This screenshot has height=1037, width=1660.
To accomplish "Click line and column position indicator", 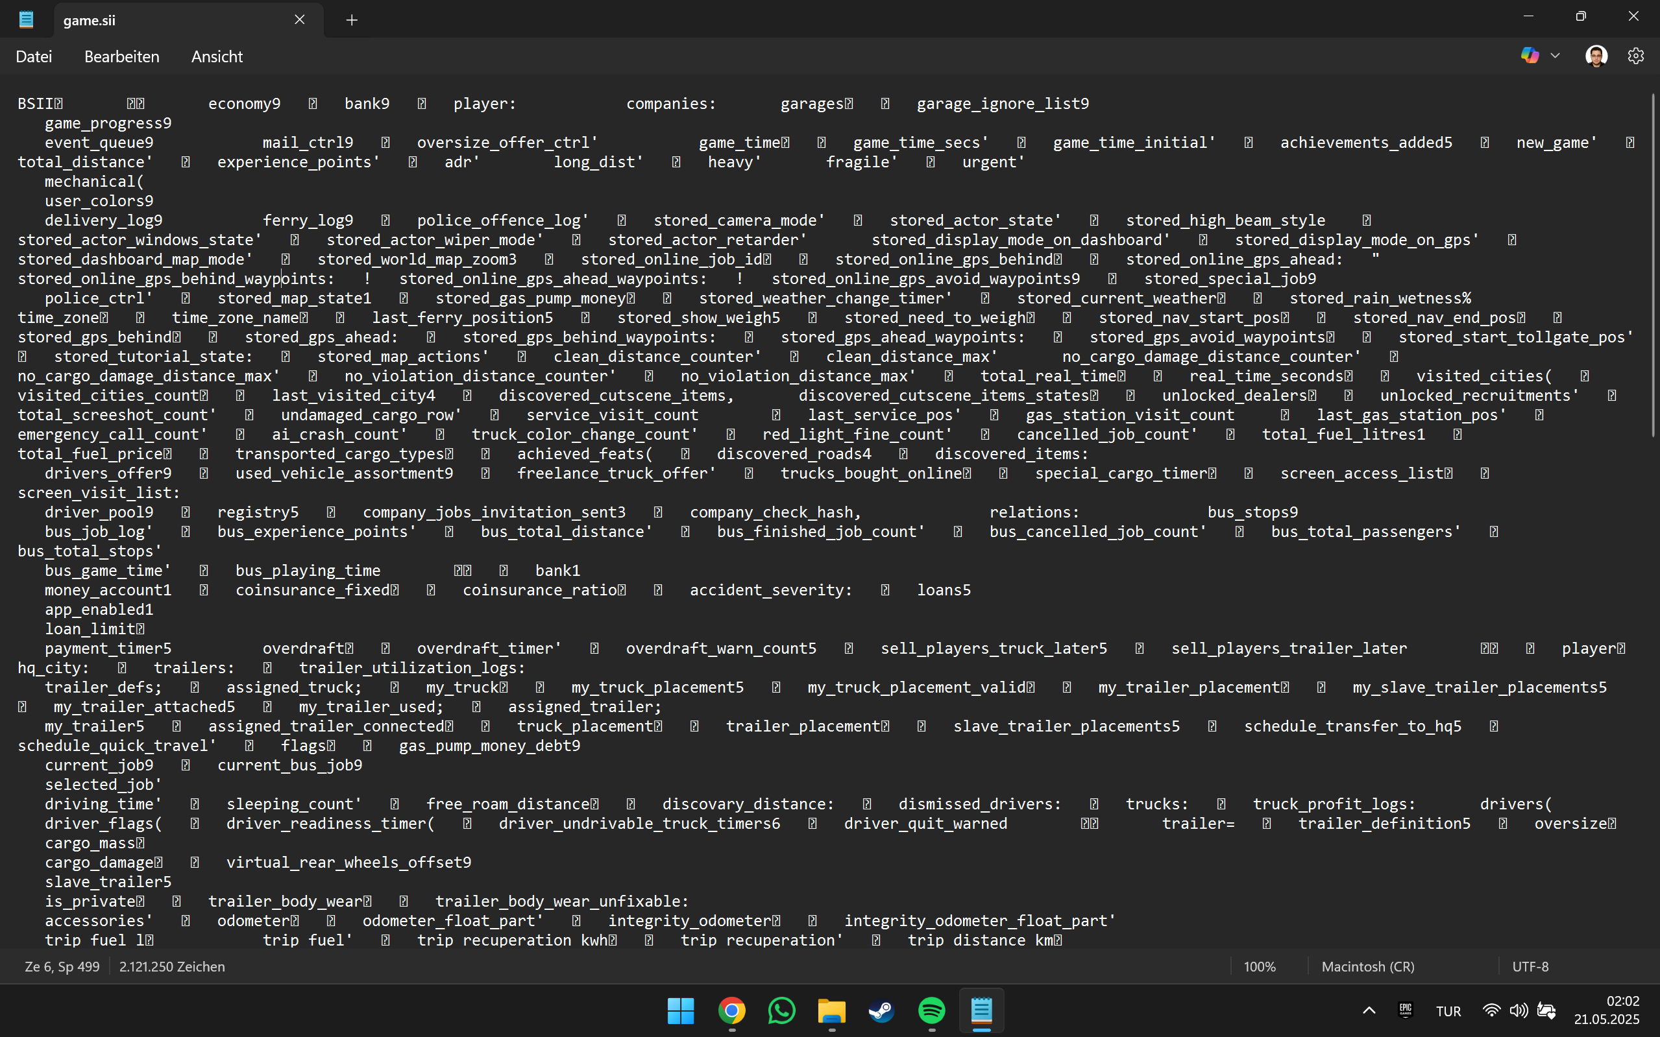I will [x=62, y=966].
